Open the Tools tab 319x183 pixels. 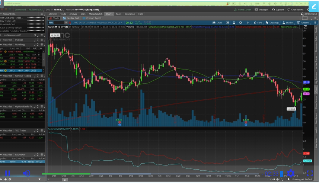[119, 14]
